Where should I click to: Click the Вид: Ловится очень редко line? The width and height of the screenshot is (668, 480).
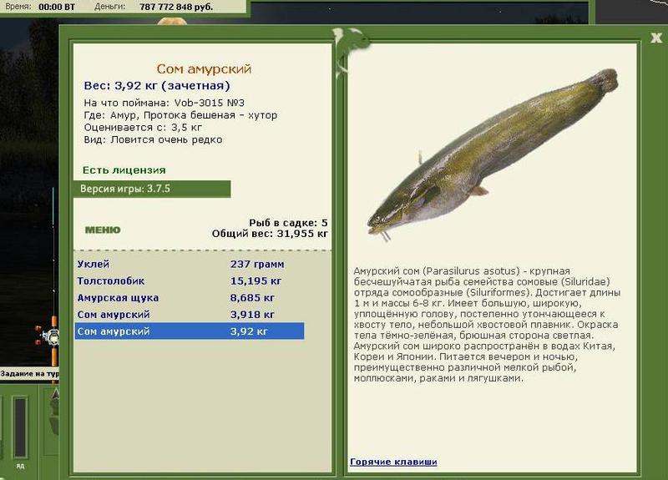point(153,139)
